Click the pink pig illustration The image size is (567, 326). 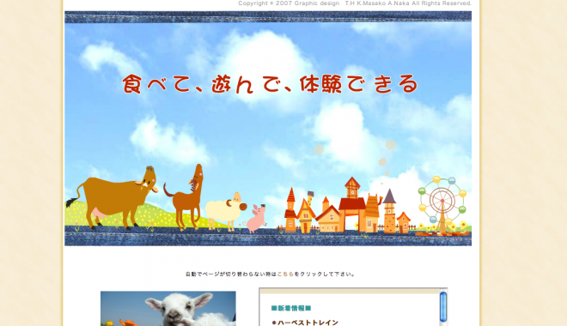pos(255,218)
